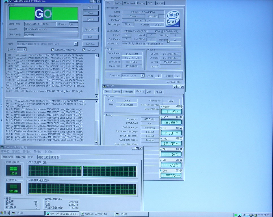The height and width of the screenshot is (217, 273).
Task: Close the CPU fan RPM sensor
Action: point(181,171)
